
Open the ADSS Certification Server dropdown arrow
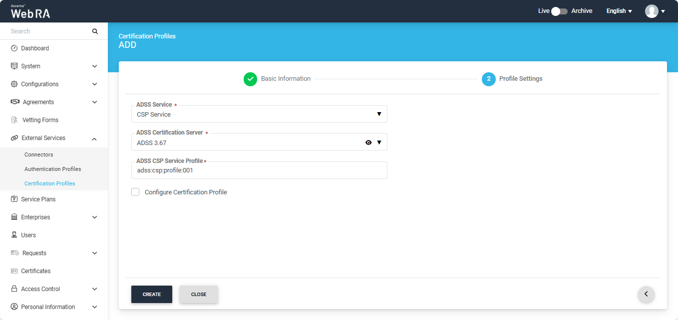(x=379, y=143)
